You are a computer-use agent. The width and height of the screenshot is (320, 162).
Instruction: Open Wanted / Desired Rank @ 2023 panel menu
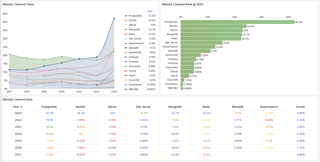pyautogui.click(x=183, y=4)
